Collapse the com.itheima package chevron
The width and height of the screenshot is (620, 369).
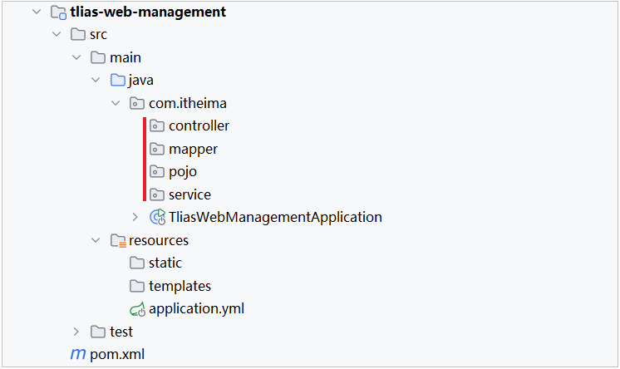[116, 104]
